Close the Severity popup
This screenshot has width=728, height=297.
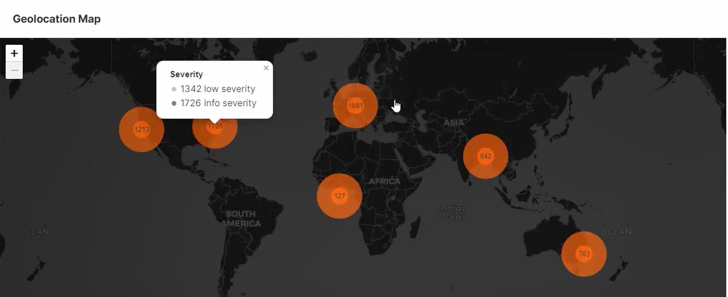coord(266,68)
